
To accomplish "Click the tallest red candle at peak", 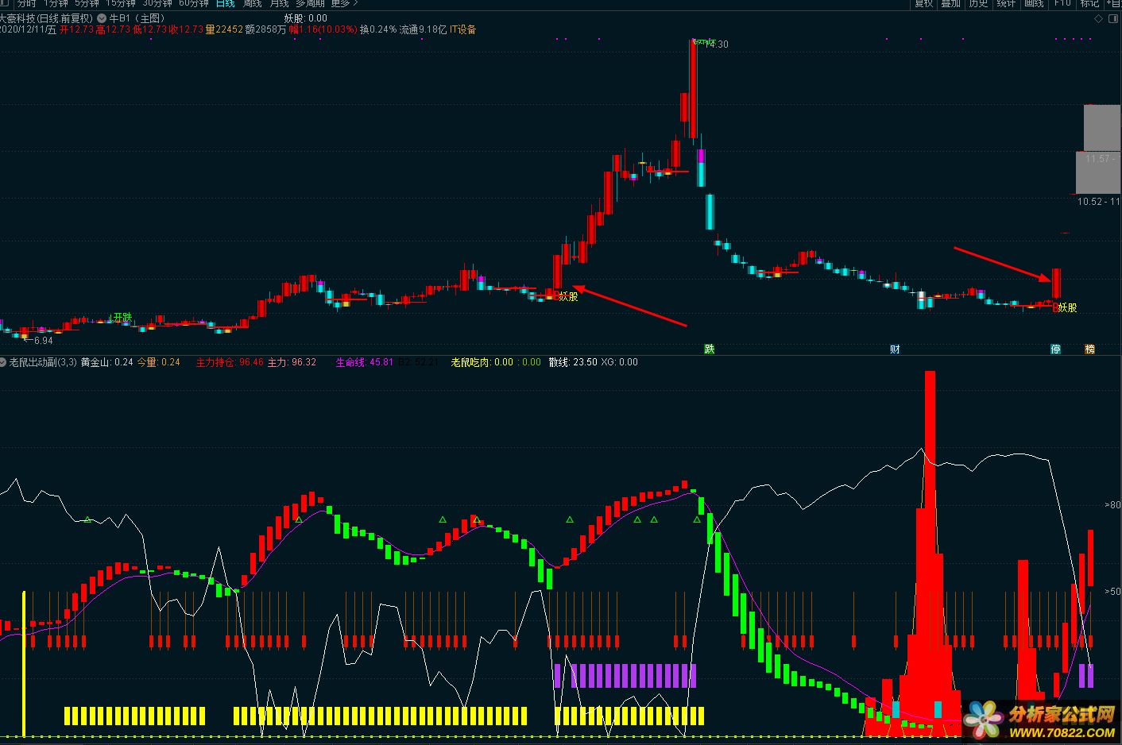I will 693,89.
